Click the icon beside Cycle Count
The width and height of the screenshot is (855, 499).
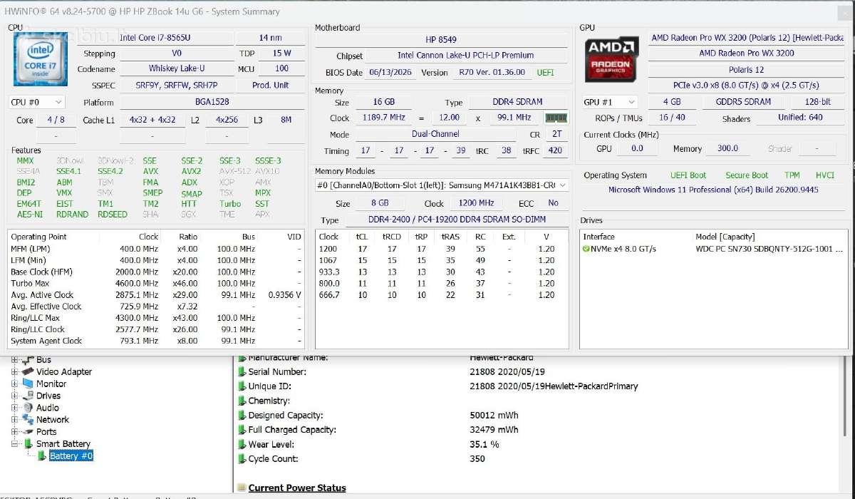coord(242,459)
